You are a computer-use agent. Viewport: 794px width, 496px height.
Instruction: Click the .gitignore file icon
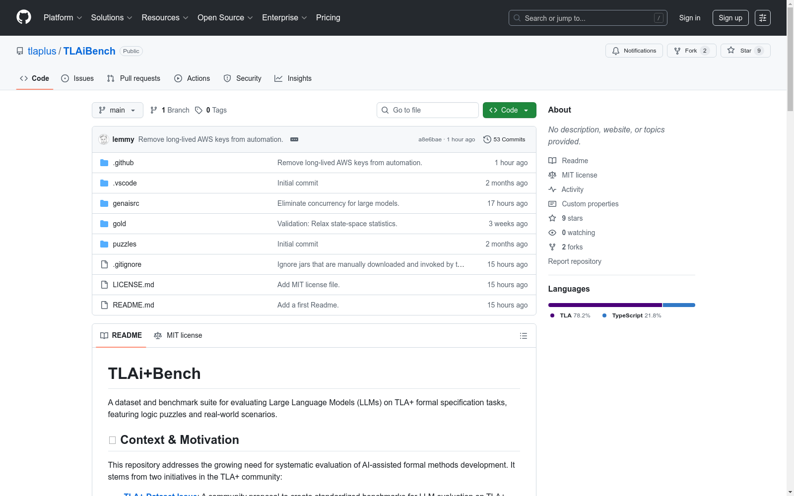[x=104, y=264]
